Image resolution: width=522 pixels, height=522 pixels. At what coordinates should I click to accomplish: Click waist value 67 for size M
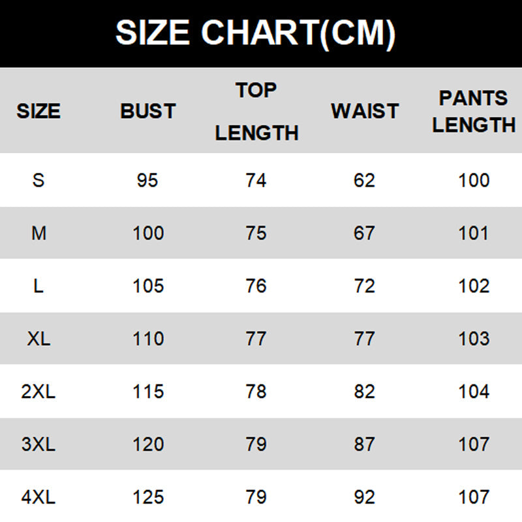(365, 233)
